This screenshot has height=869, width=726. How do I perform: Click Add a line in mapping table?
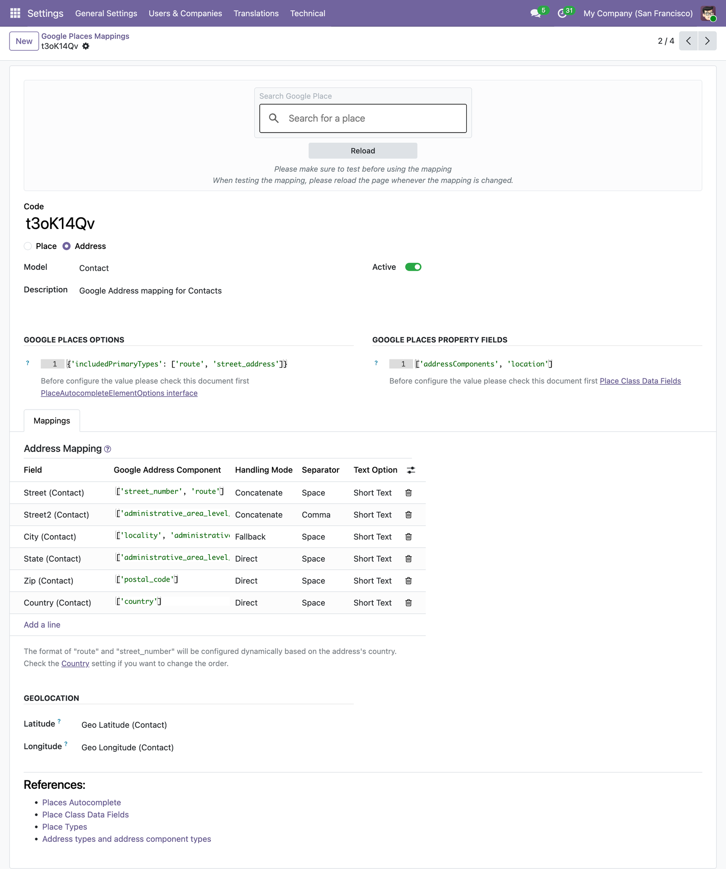coord(42,625)
